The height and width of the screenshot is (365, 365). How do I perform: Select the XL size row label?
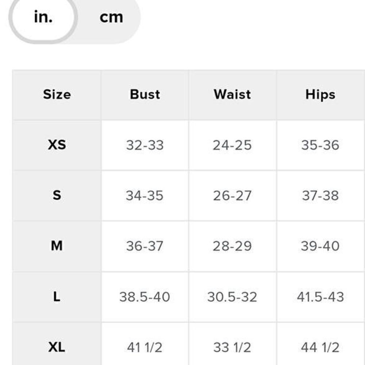tap(57, 347)
